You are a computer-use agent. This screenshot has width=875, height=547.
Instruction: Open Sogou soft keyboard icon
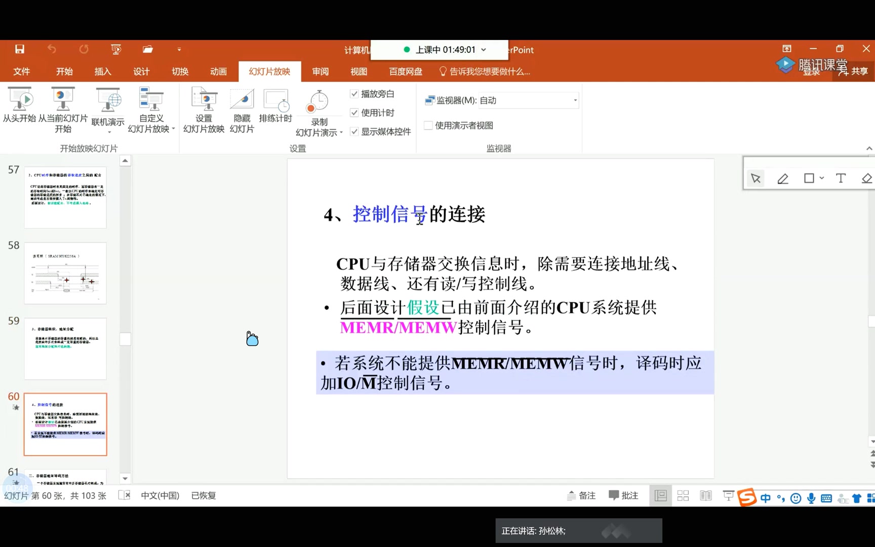click(x=826, y=498)
